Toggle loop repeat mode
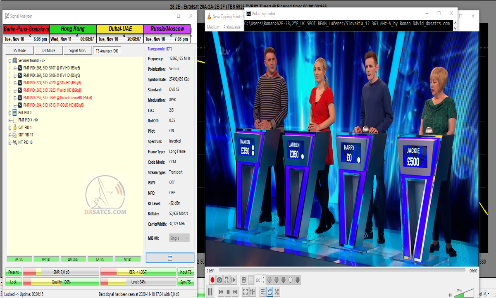 pos(269,292)
